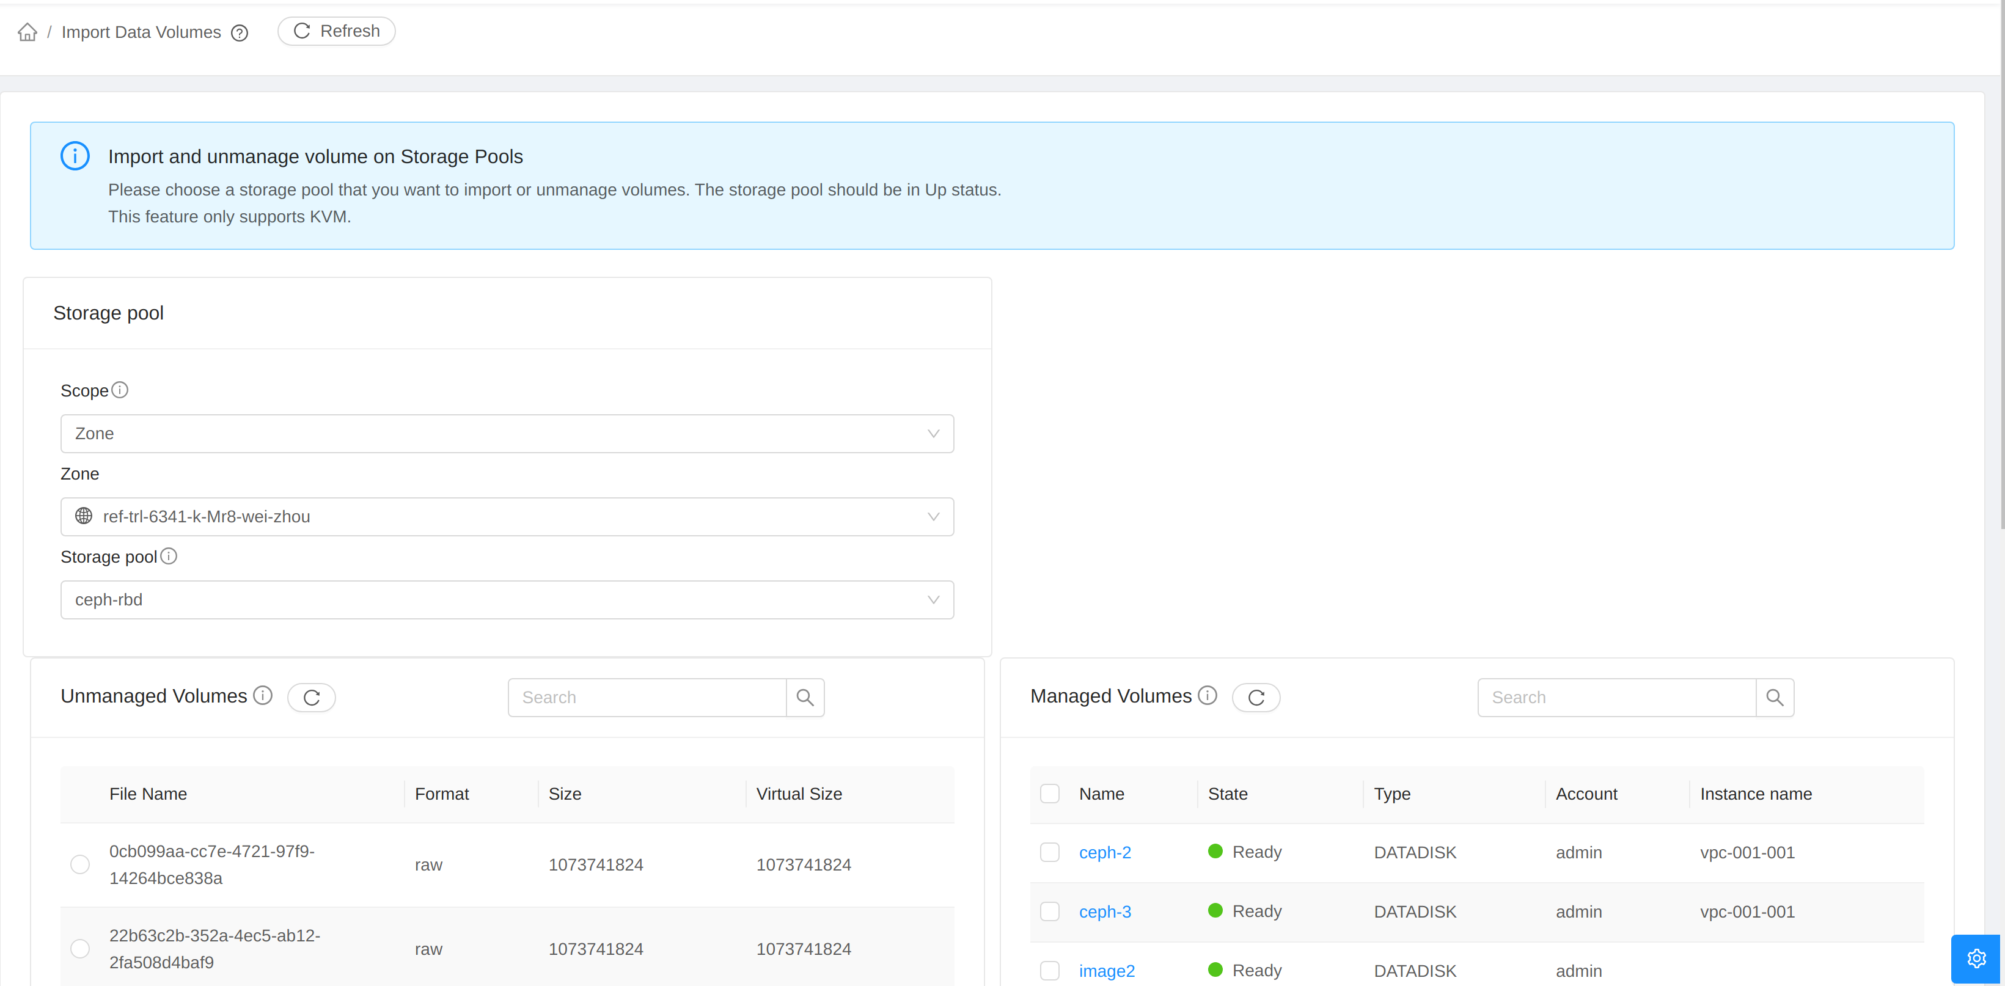Check the ceph-3 volume checkbox
The width and height of the screenshot is (2005, 986).
pos(1049,911)
